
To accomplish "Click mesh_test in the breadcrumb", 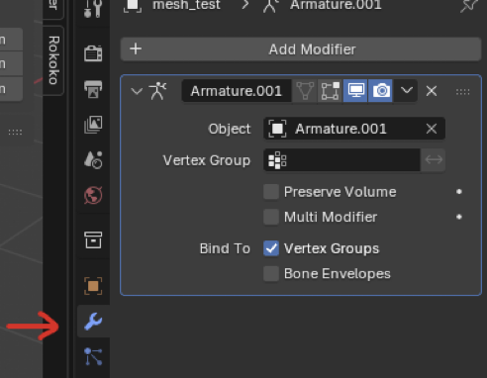I will tap(186, 5).
